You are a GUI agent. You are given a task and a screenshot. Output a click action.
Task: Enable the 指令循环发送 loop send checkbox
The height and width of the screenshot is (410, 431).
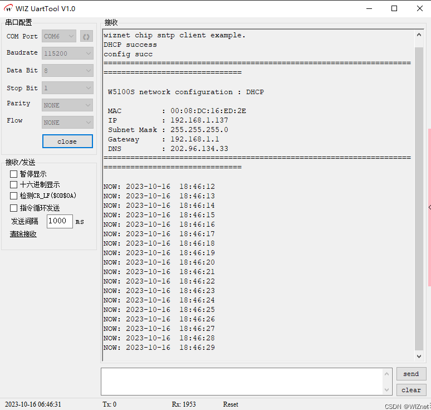[13, 208]
